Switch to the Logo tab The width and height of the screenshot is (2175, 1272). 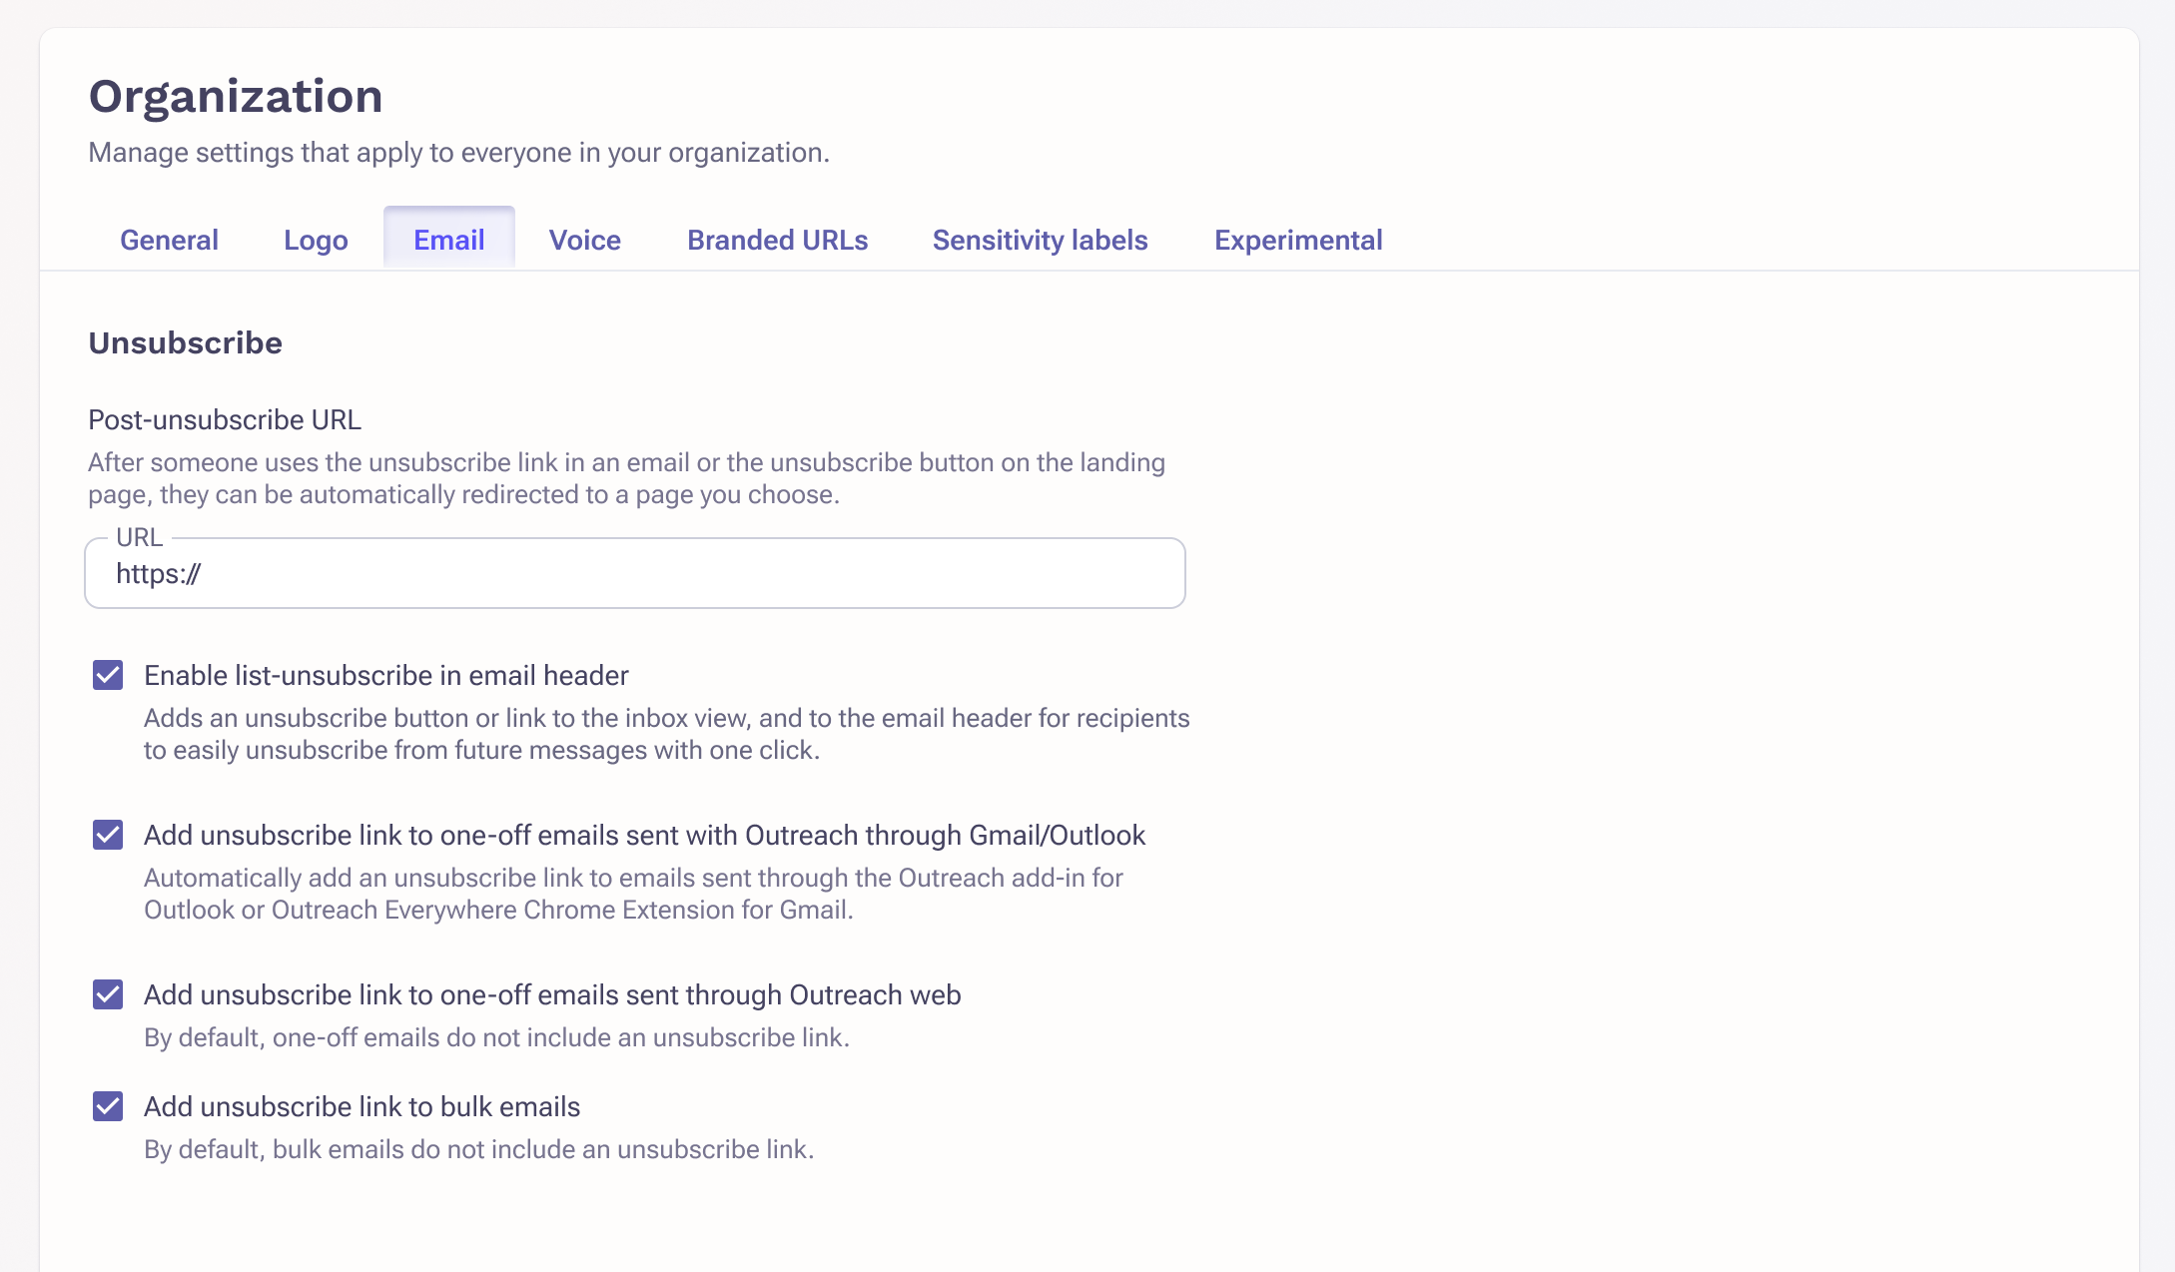[316, 240]
